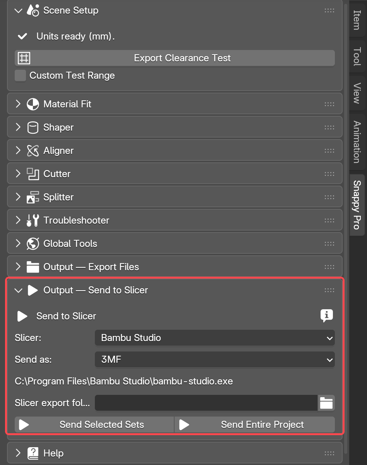367x465 pixels.
Task: Switch to the Animation sidebar tab
Action: click(x=357, y=142)
